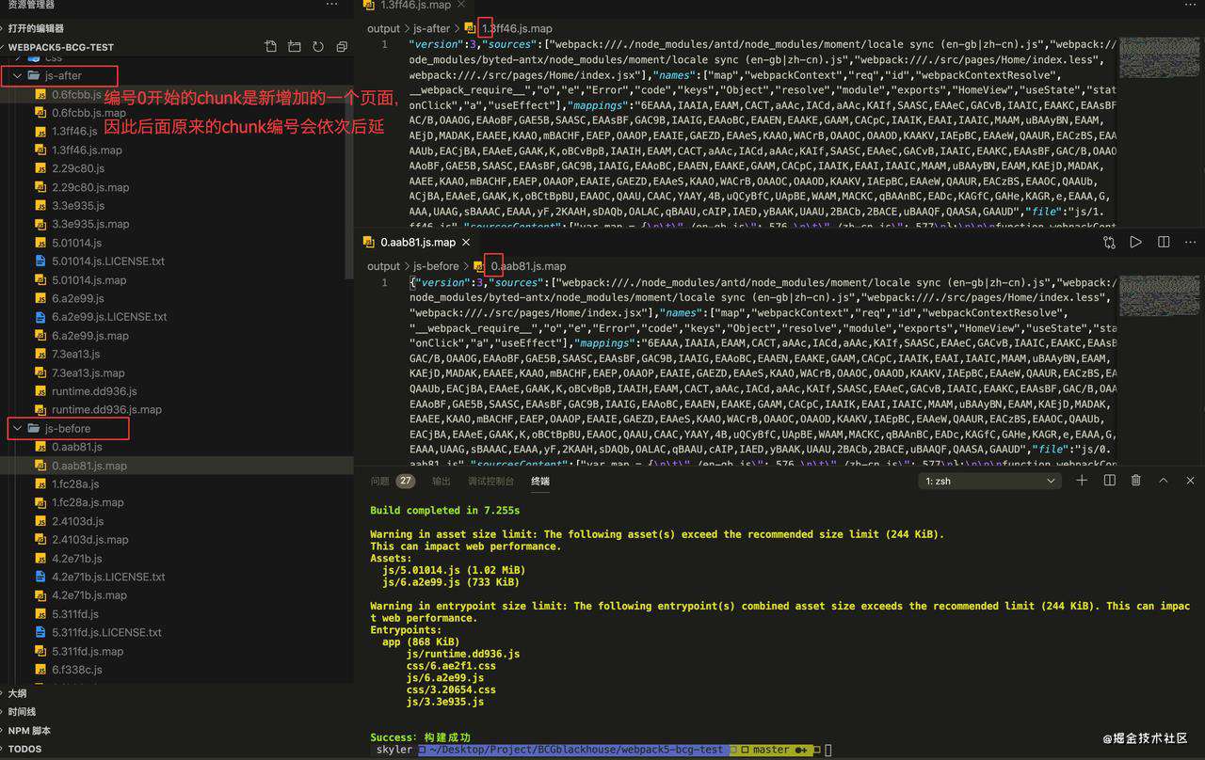Click js-after in upper editor breadcrumb

(432, 28)
